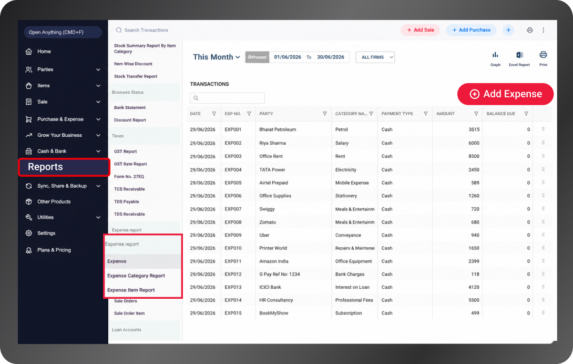
Task: Click the Purchase & Expense cart icon
Action: point(28,119)
